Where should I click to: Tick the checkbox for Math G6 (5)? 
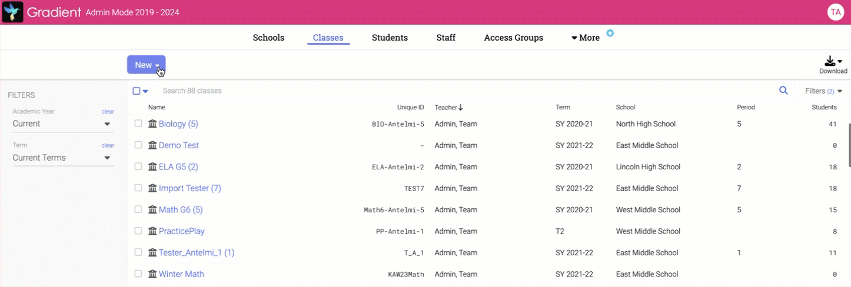138,209
